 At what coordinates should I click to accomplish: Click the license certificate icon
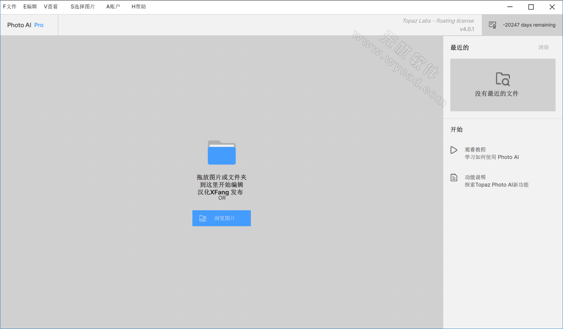pos(492,25)
